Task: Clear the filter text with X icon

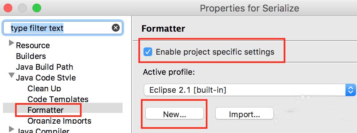Action: [116, 28]
